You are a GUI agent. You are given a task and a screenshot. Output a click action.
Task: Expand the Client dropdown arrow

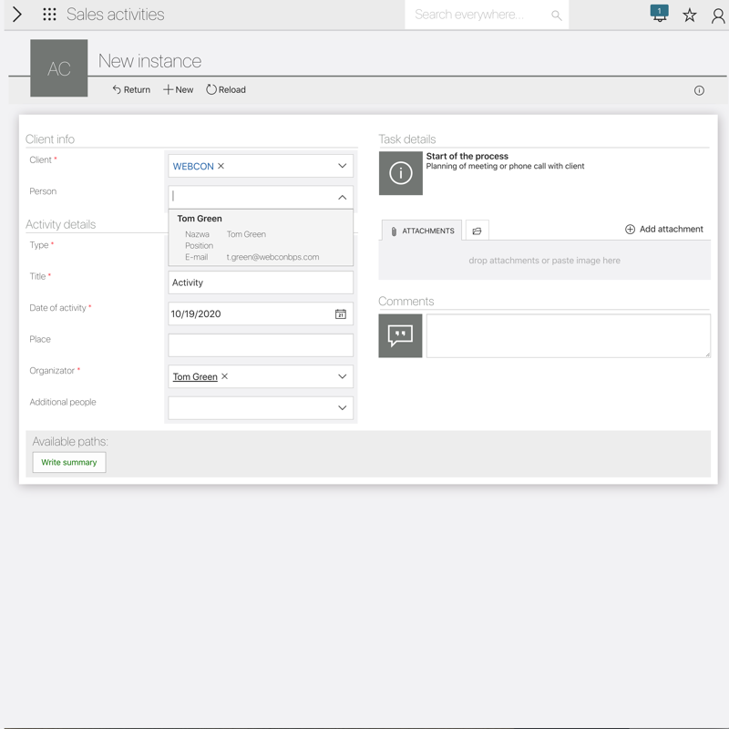point(342,166)
